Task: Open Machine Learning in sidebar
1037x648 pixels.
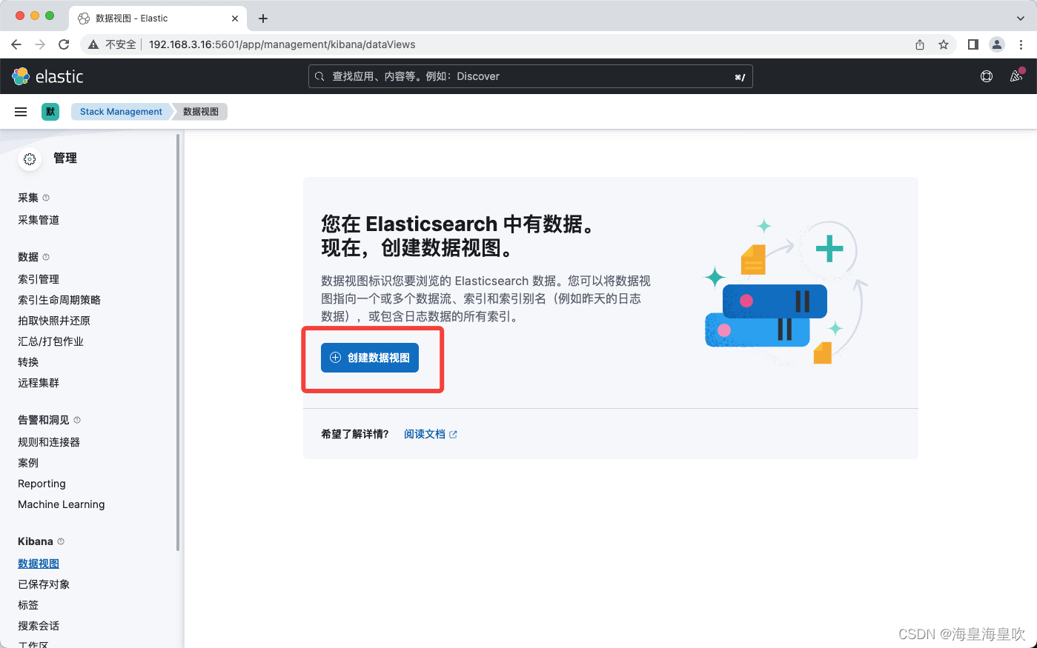Action: (x=62, y=504)
